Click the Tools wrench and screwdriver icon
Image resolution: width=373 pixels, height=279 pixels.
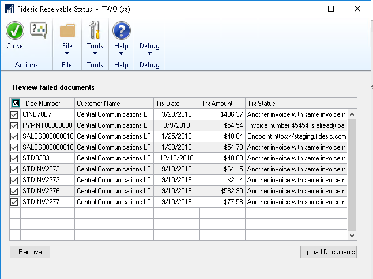point(95,30)
